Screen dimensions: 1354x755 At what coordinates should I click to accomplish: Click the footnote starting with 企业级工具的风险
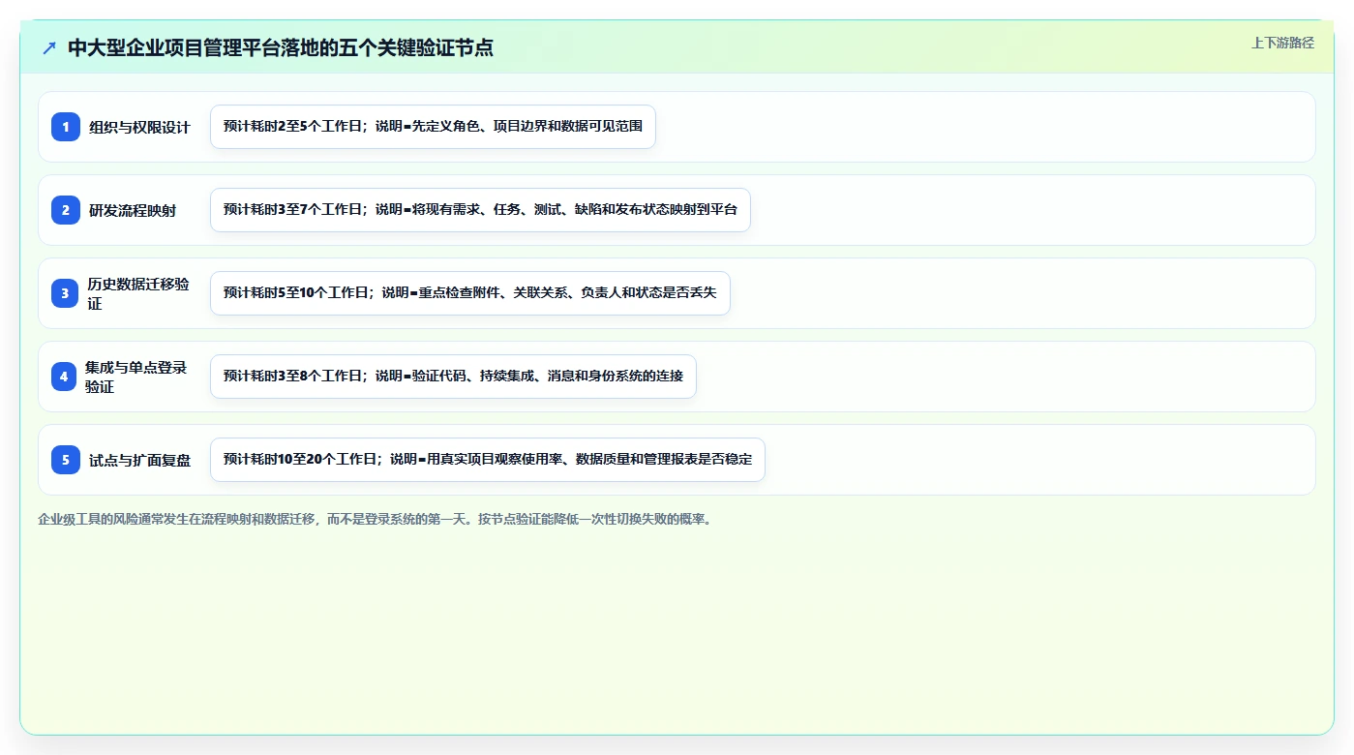[x=376, y=519]
